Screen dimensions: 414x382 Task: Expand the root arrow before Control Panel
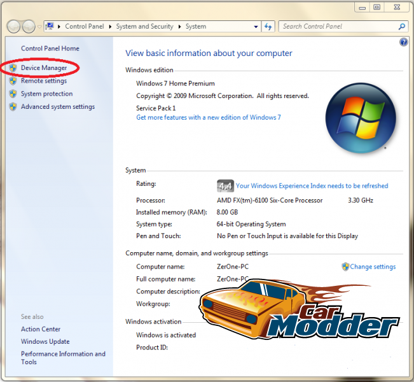(x=59, y=27)
